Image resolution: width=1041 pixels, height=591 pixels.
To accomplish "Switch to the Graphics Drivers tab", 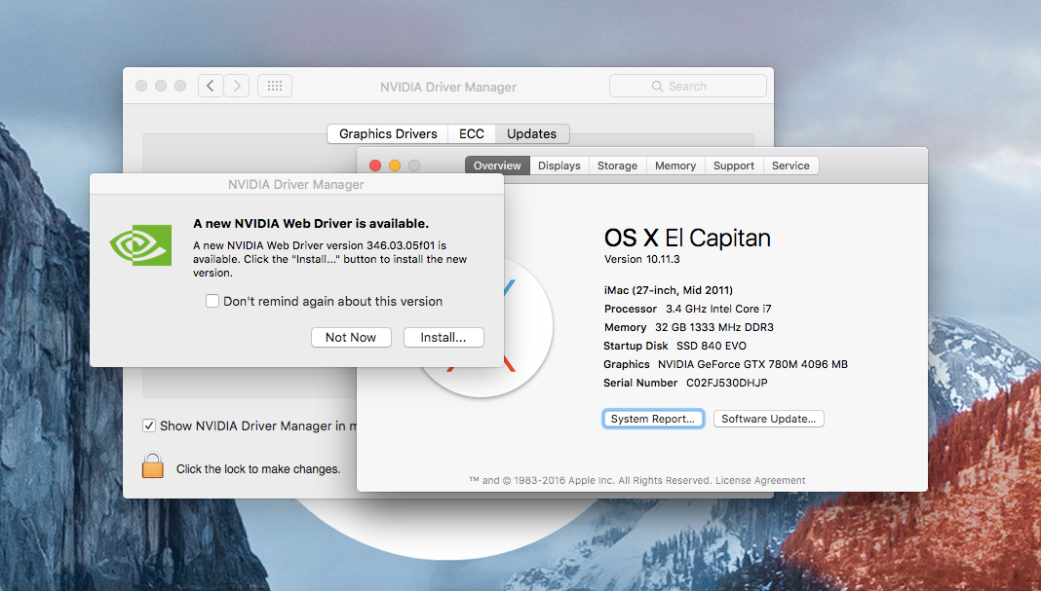I will click(x=388, y=134).
